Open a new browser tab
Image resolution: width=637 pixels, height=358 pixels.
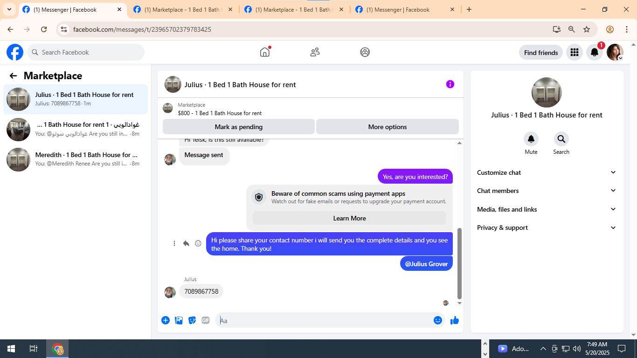[469, 9]
